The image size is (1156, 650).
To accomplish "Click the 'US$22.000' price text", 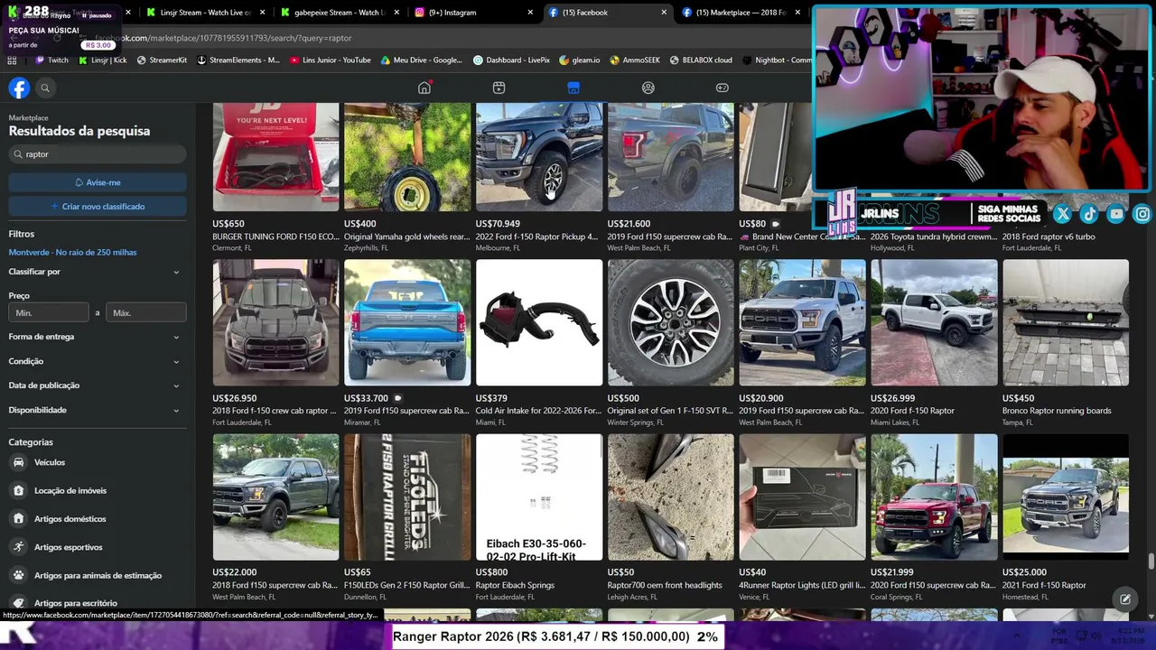I will pyautogui.click(x=235, y=572).
